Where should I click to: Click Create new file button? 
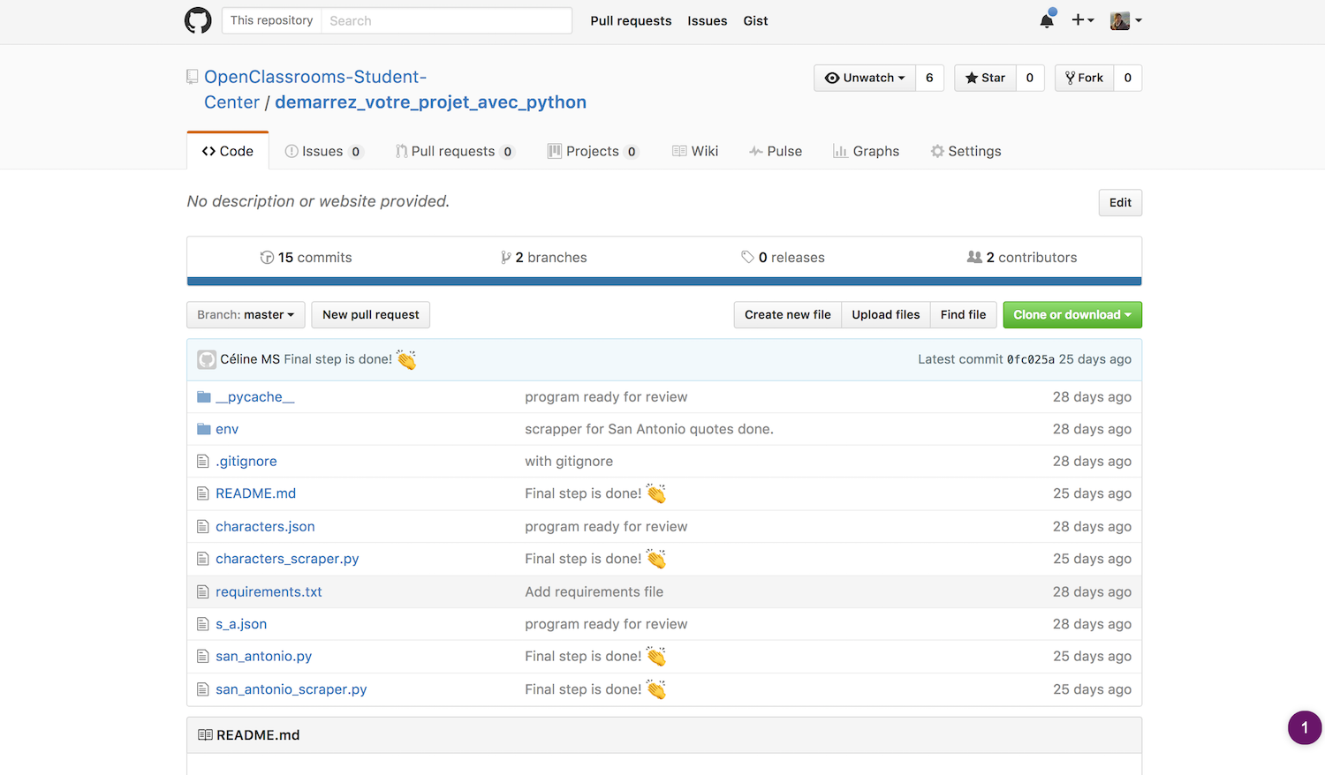788,315
